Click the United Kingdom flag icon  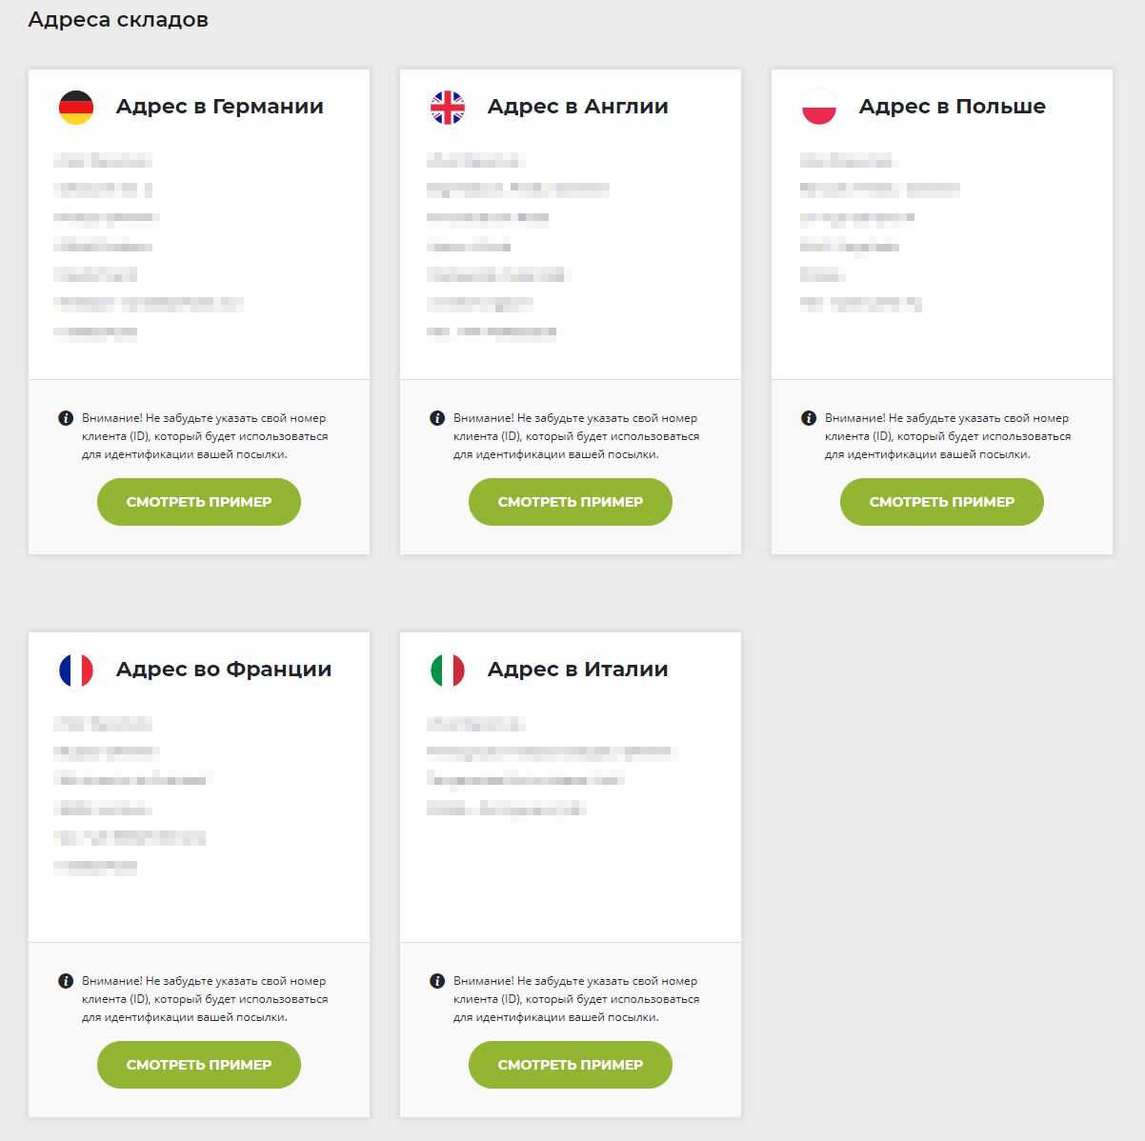tap(448, 108)
